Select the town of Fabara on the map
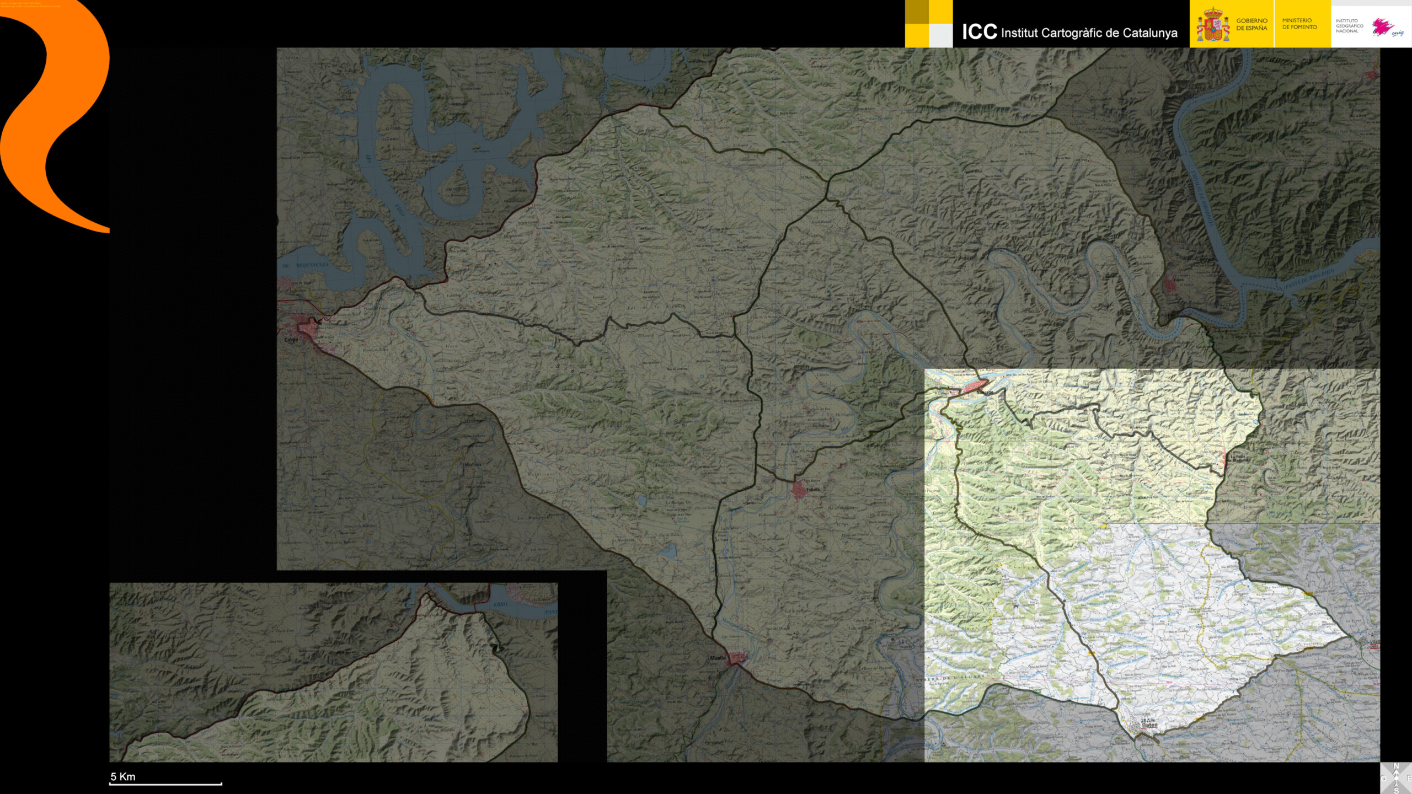Image resolution: width=1412 pixels, height=794 pixels. 799,489
